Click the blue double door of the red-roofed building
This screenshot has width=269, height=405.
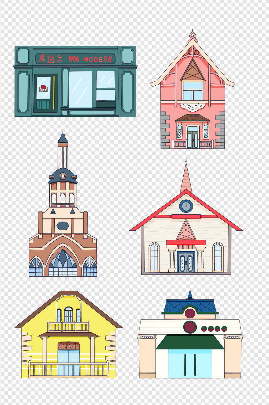click(x=186, y=262)
